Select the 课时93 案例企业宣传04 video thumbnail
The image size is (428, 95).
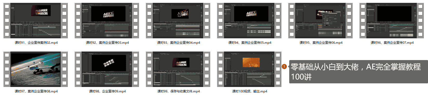tap(178, 21)
